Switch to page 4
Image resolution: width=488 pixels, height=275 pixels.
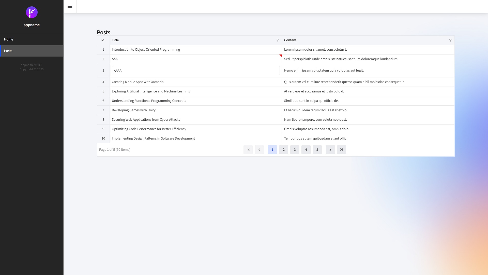click(x=306, y=150)
